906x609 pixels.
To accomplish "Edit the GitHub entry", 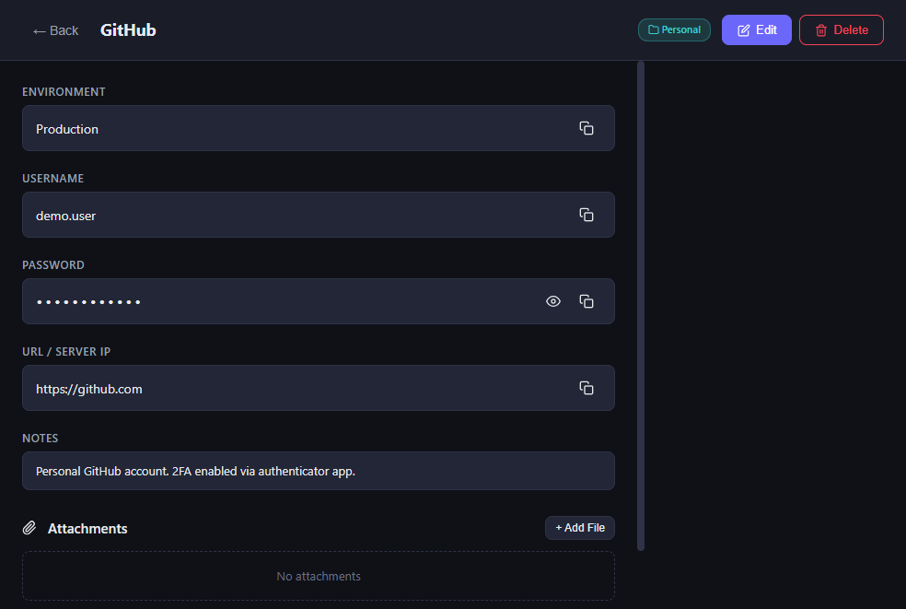I will point(756,30).
